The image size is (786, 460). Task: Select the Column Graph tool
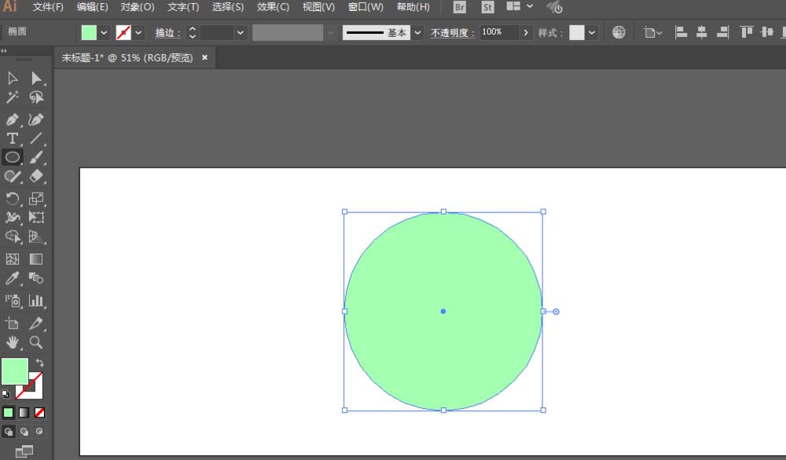coord(36,301)
